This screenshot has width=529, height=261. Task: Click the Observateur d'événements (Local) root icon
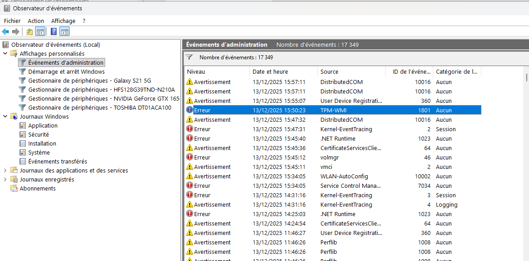pos(5,44)
